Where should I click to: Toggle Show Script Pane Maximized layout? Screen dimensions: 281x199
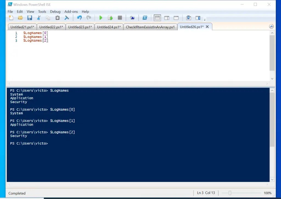[176, 18]
